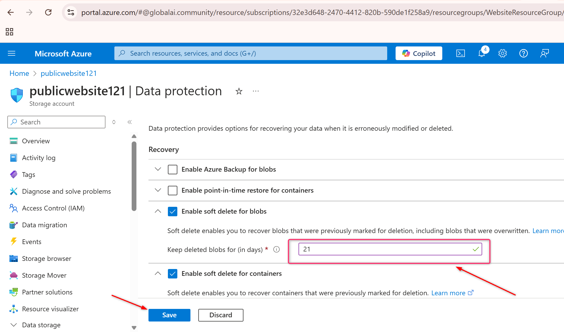Go to Home breadcrumb link
This screenshot has width=564, height=332.
tap(19, 73)
